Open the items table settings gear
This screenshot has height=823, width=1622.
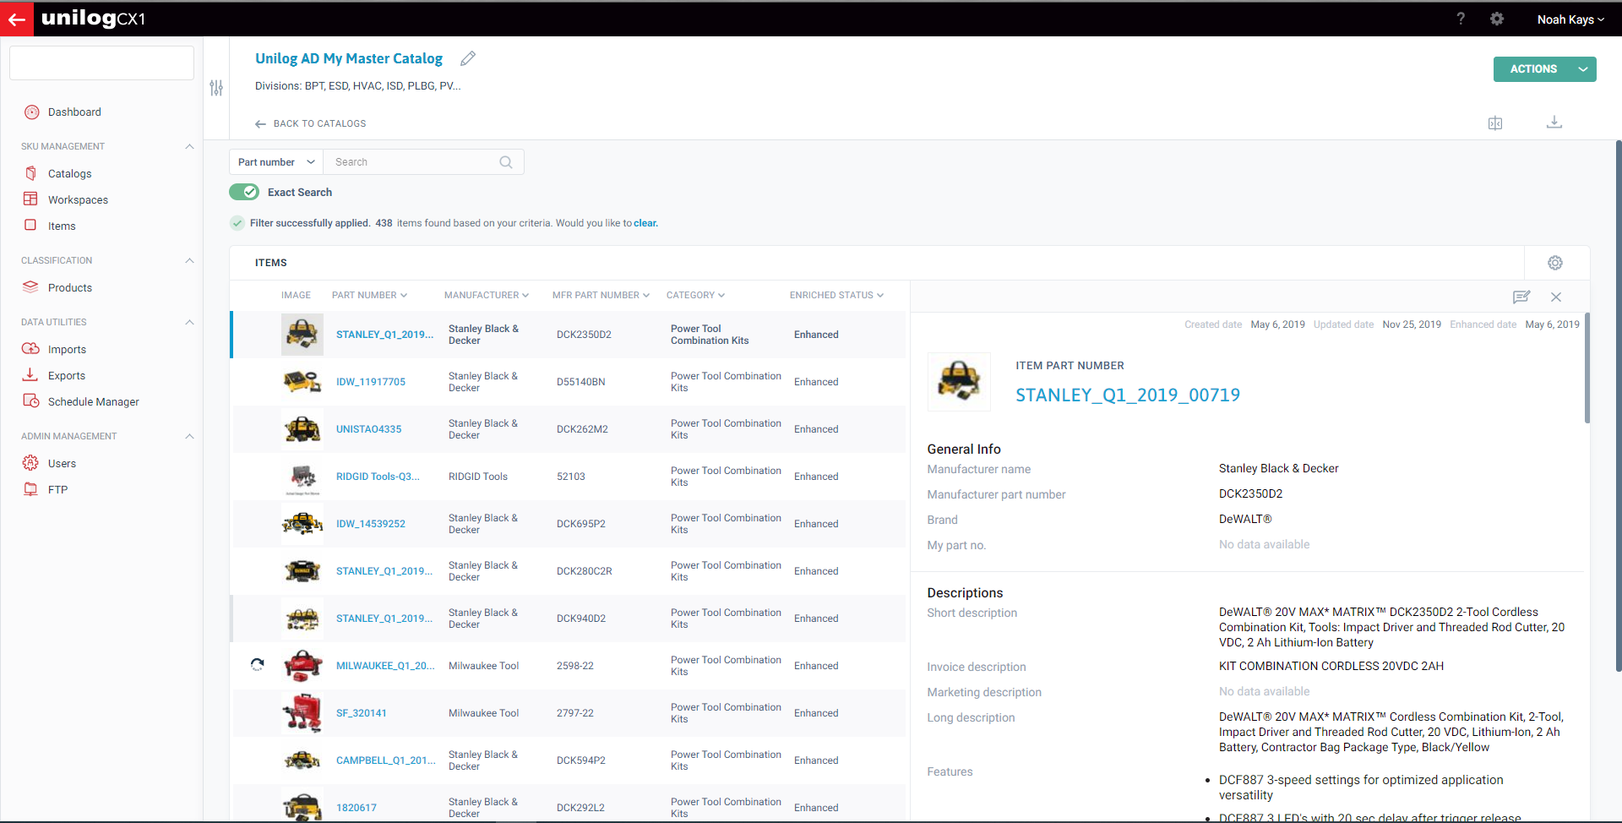[x=1555, y=263]
